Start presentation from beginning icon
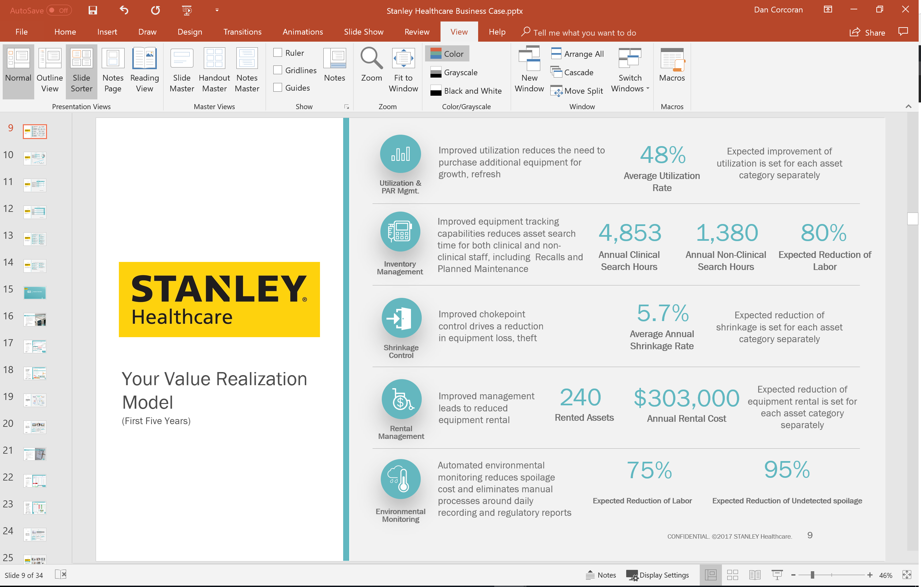The image size is (921, 587). pos(187,10)
